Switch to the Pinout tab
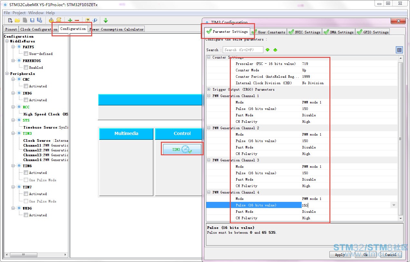Viewport: 410px width, 262px height. [x=11, y=29]
